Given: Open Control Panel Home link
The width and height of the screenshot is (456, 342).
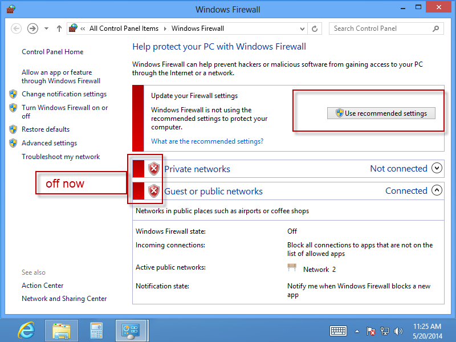Looking at the screenshot, I should (52, 52).
